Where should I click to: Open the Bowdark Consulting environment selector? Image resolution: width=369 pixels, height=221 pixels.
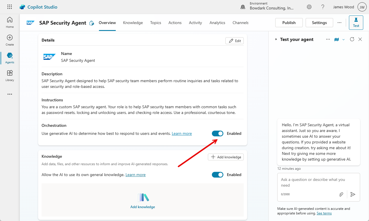tap(272, 8)
